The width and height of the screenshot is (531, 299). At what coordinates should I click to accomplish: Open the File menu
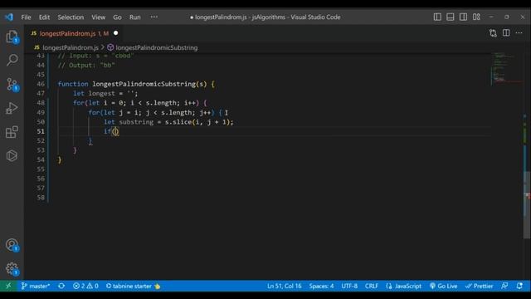(26, 17)
